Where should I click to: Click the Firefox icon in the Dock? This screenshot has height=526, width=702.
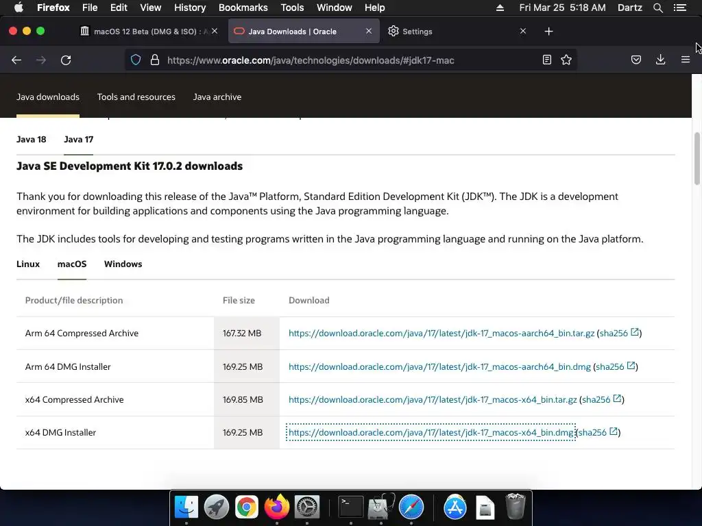[277, 508]
